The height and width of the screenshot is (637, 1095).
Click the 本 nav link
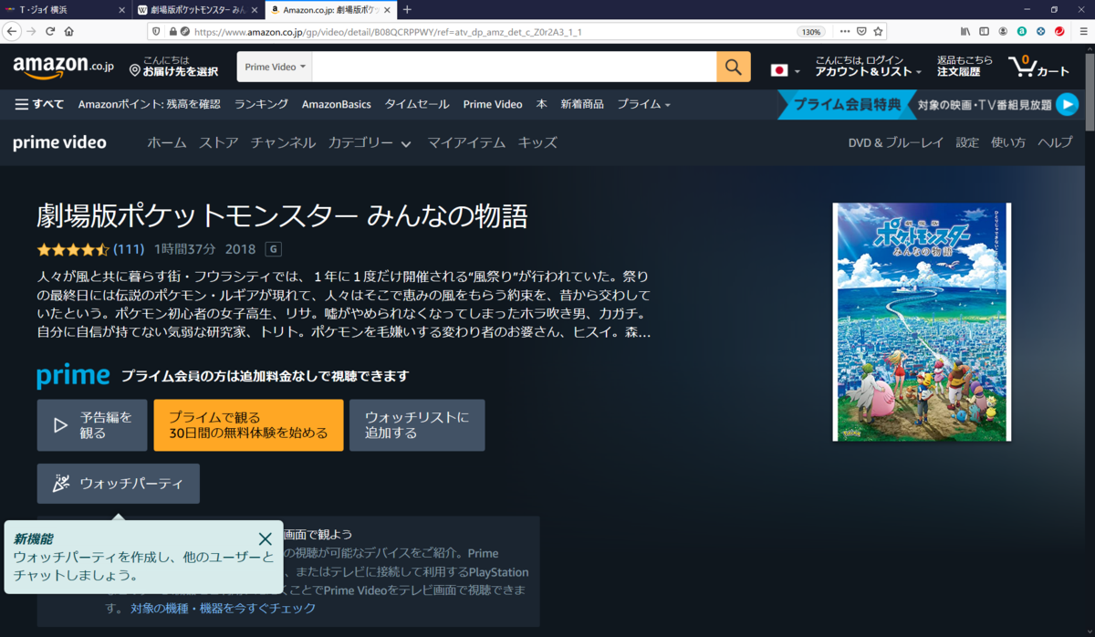pyautogui.click(x=541, y=104)
